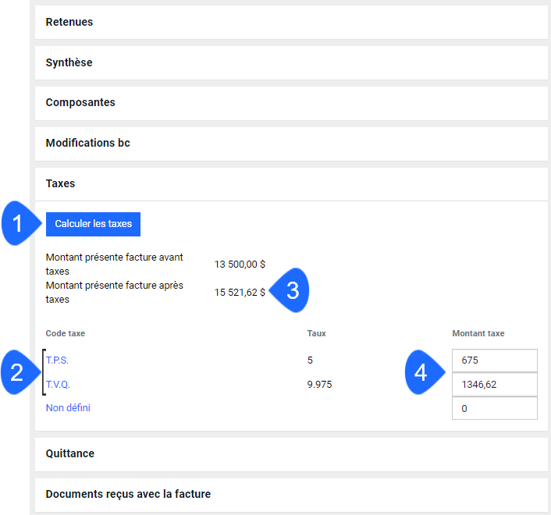Click callout marker number 4
This screenshot has height=515, width=551.
424,372
